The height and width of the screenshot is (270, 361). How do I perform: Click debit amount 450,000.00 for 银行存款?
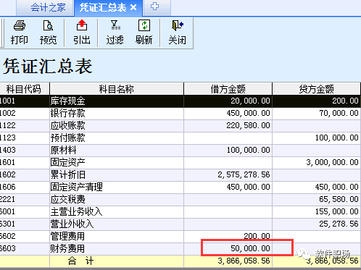[x=248, y=113]
